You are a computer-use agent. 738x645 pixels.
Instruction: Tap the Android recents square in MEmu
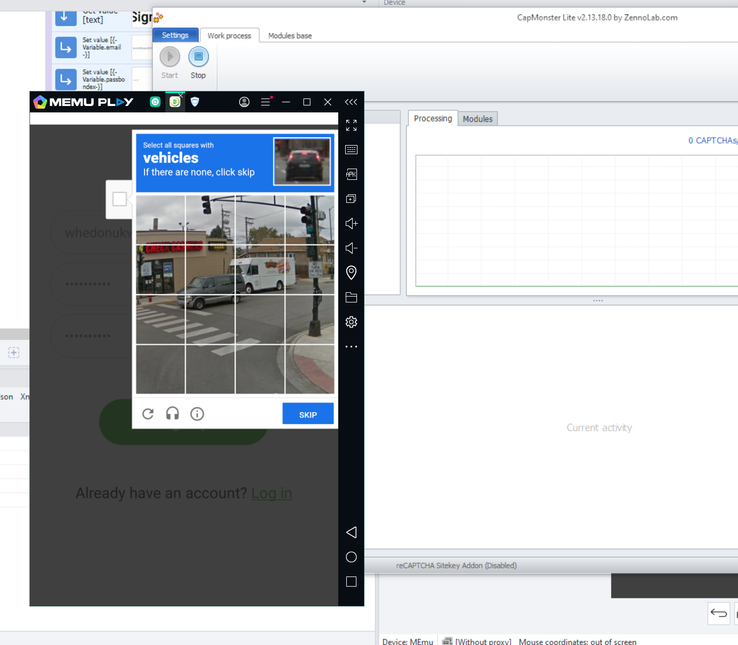click(x=351, y=581)
